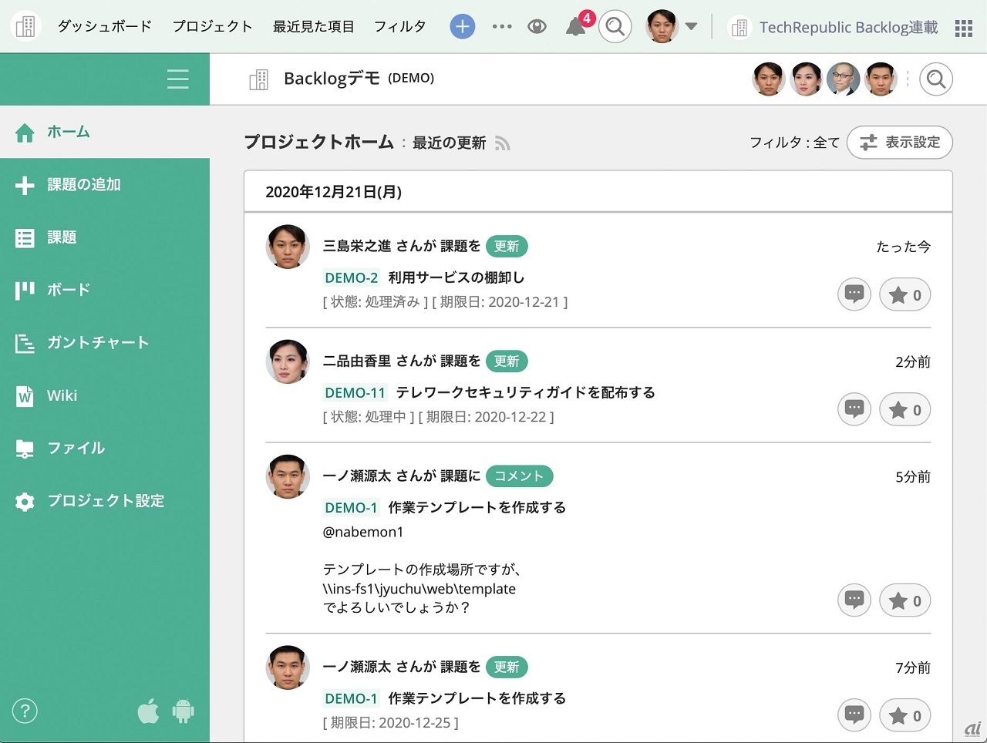Viewport: 987px width, 743px height.
Task: Comment on the 7分前 DEMO-1 update
Action: point(854,715)
